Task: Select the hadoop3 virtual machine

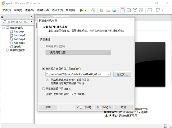Action: tap(20, 35)
